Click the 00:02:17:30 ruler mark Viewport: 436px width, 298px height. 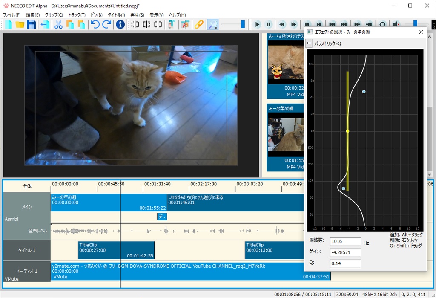[x=204, y=184]
